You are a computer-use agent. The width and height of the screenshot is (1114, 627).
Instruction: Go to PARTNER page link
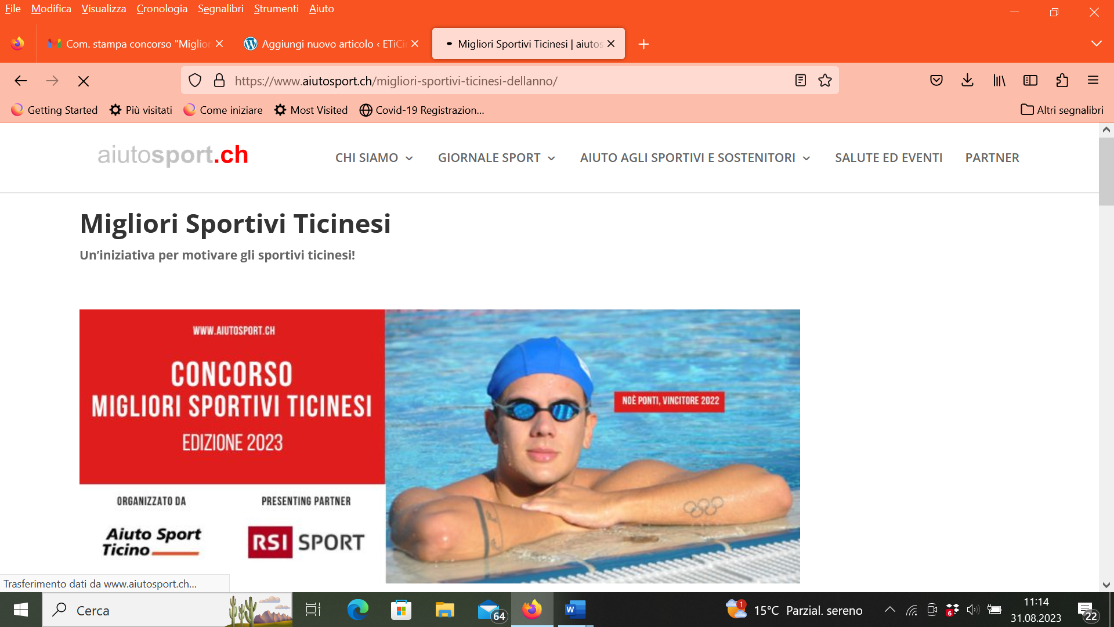tap(992, 158)
